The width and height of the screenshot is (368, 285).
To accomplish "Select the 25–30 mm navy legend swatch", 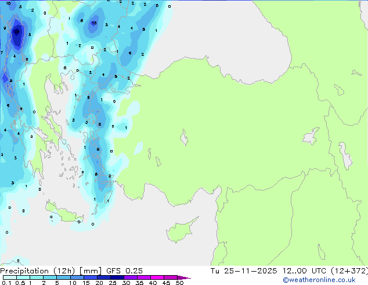I will tap(117, 277).
